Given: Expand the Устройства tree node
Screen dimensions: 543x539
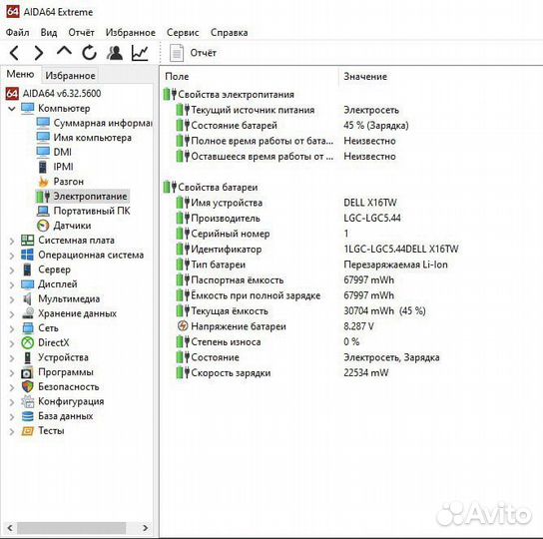Looking at the screenshot, I should click(12, 358).
